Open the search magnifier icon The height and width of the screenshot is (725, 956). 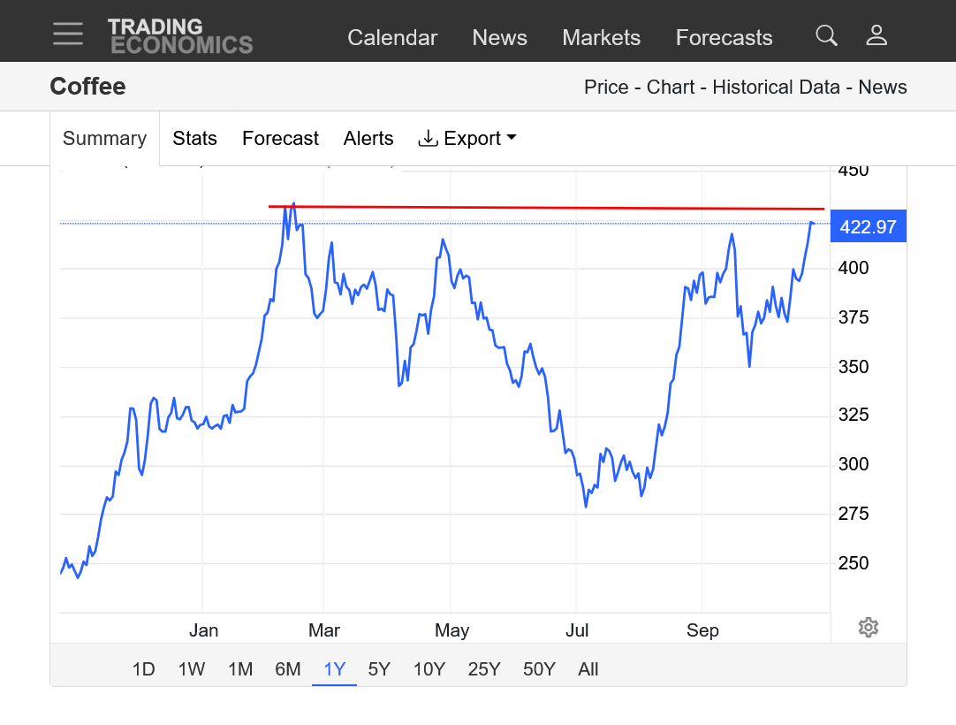click(826, 35)
